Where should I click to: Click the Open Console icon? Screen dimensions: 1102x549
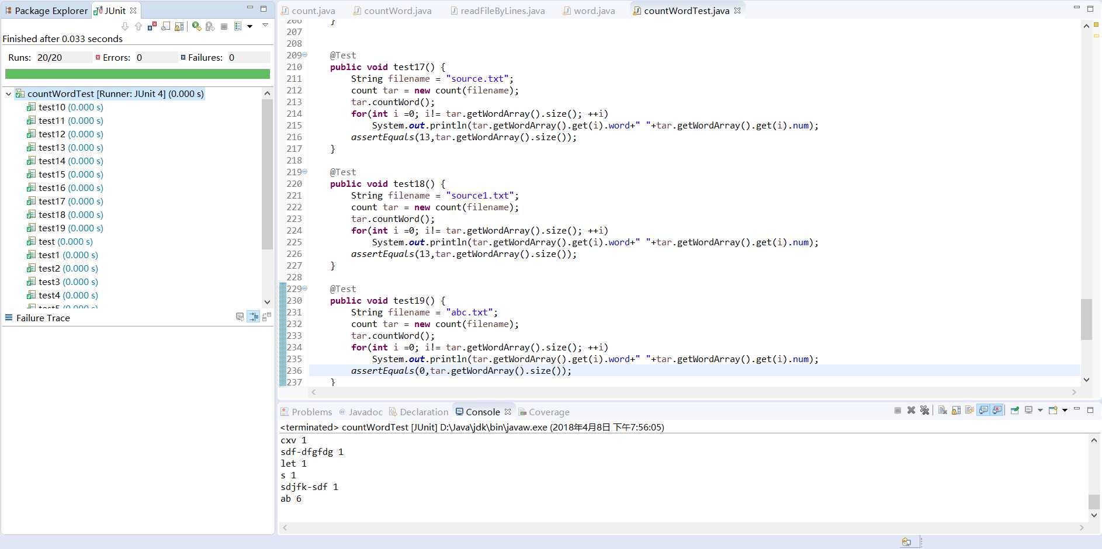point(1053,410)
